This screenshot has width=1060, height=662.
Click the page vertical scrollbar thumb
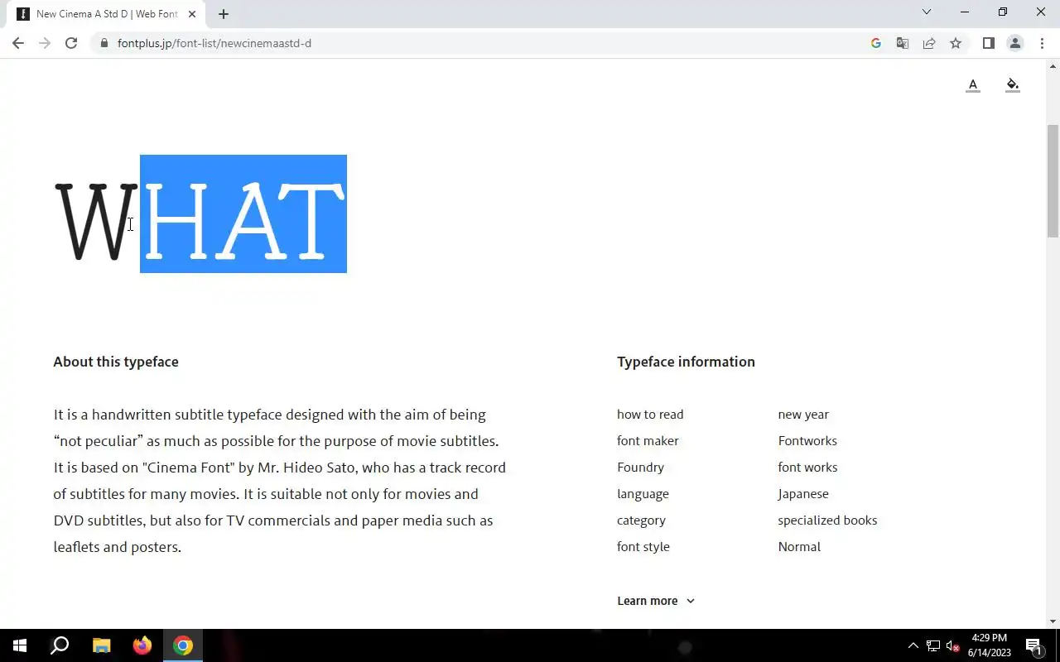pos(1053,180)
